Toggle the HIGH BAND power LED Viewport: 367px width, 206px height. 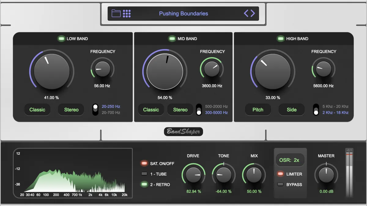coord(280,39)
